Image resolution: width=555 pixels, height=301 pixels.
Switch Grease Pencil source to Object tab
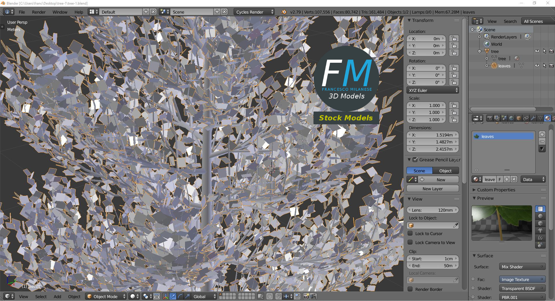pos(445,171)
